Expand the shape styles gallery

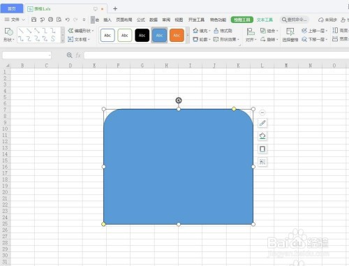tap(188, 36)
